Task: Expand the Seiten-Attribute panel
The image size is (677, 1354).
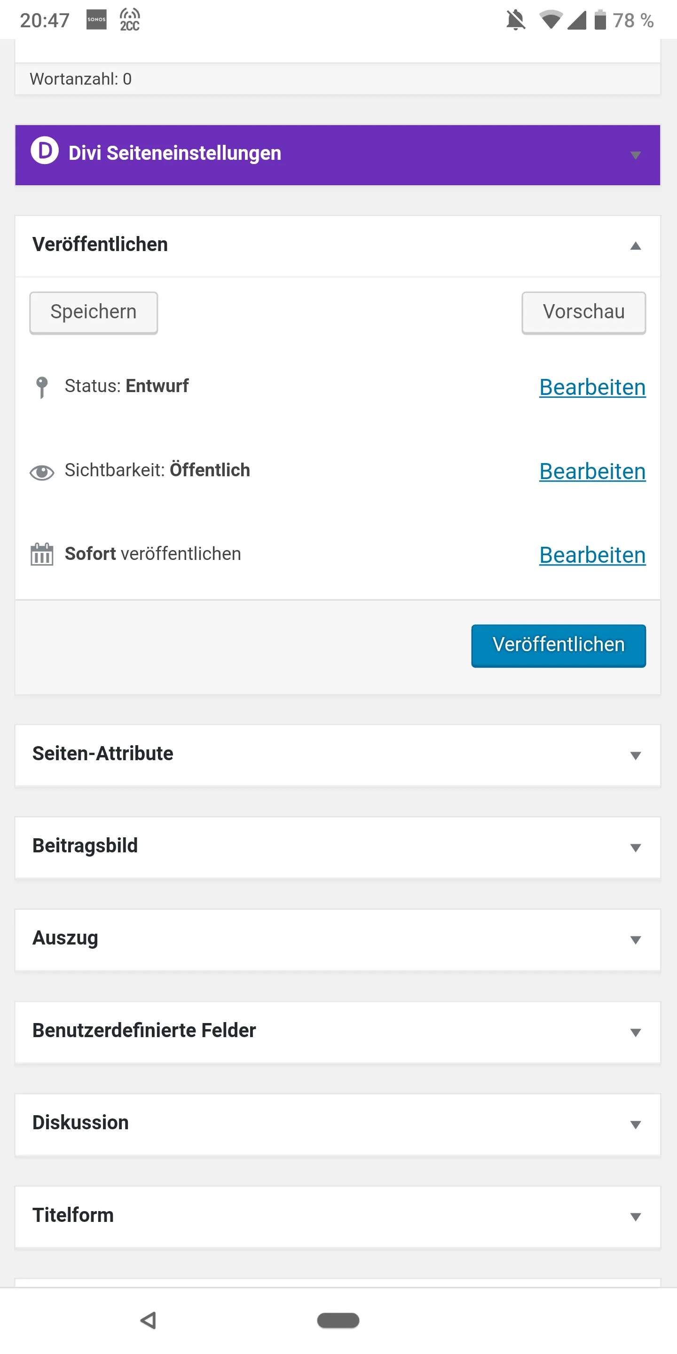Action: coord(338,755)
